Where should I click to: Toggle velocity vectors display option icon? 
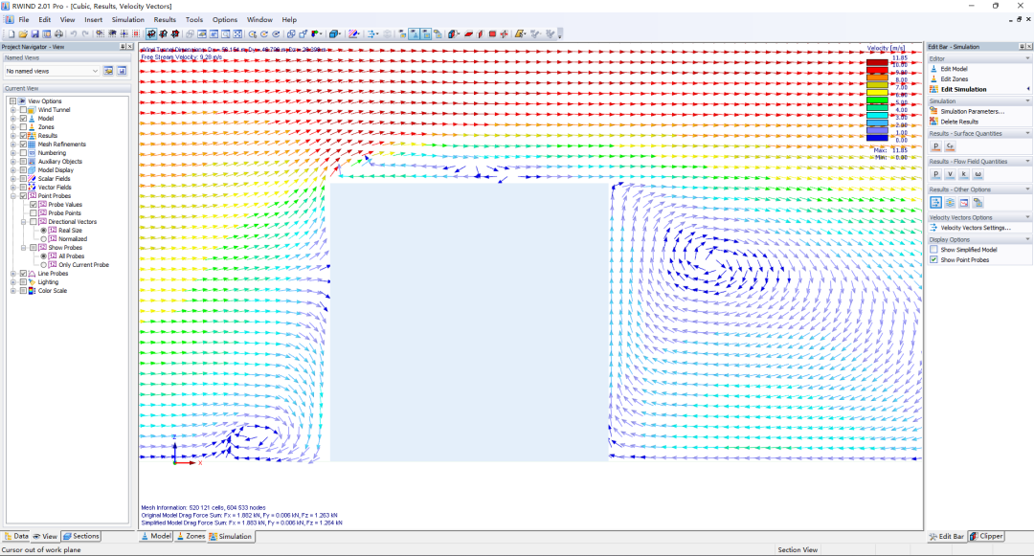[x=935, y=203]
